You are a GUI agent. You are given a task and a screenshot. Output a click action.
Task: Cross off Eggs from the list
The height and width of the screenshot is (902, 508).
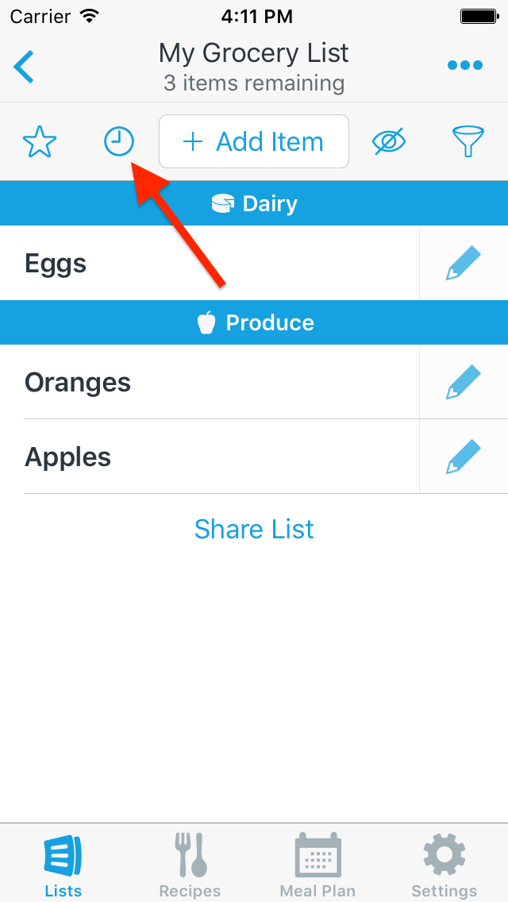pyautogui.click(x=206, y=264)
